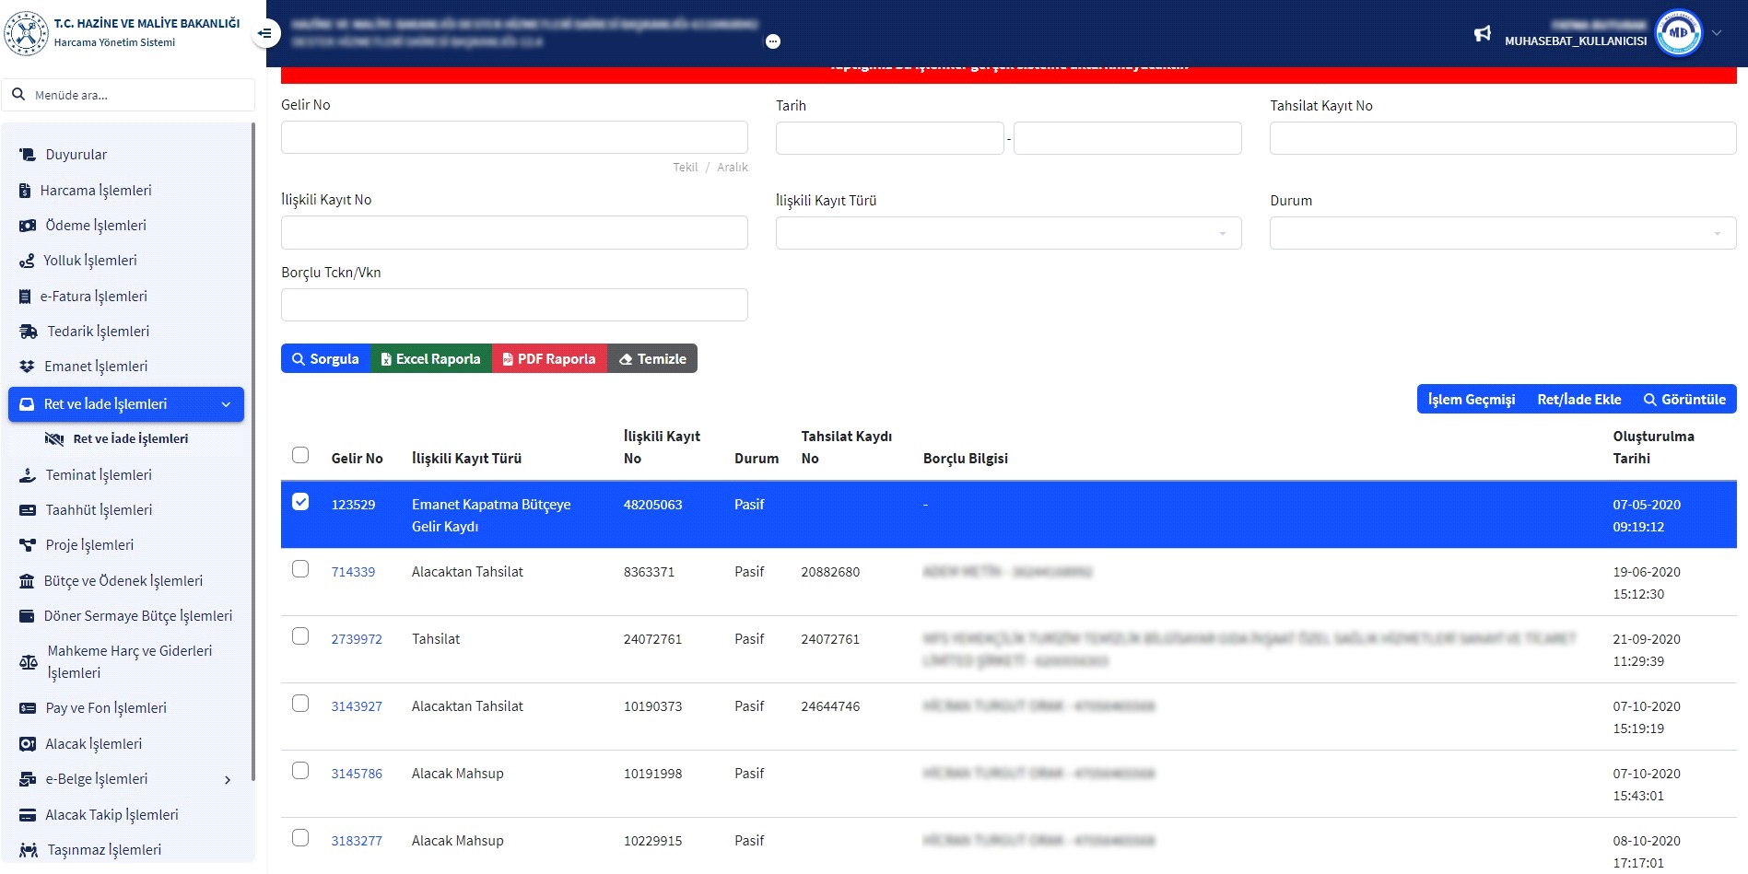Open the Durum dropdown
1748x874 pixels.
click(x=1502, y=233)
